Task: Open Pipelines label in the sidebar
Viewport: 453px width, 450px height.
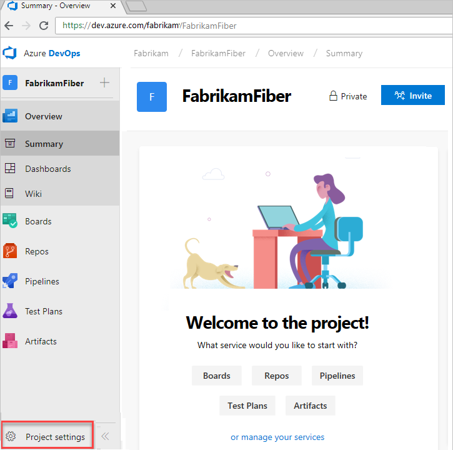Action: (42, 281)
